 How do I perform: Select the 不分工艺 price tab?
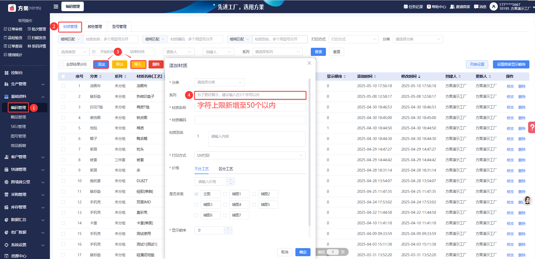(x=202, y=169)
